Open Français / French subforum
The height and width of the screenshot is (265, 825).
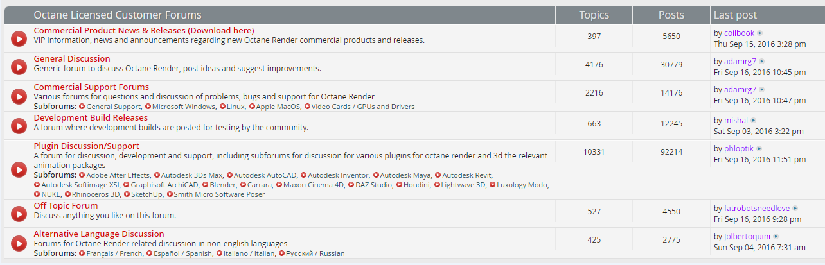coord(114,253)
